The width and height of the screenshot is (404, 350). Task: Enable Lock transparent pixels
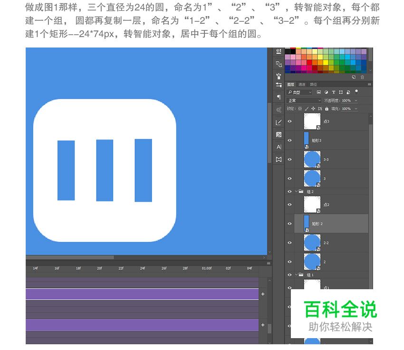coord(299,108)
